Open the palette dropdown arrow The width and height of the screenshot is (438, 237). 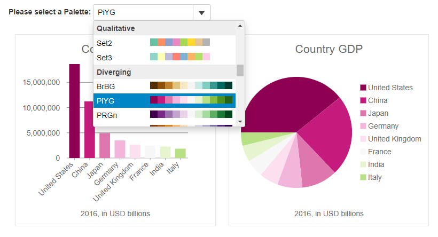pos(201,13)
